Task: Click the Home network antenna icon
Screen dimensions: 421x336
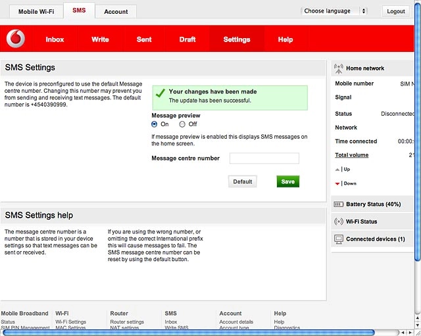Action: pos(339,68)
